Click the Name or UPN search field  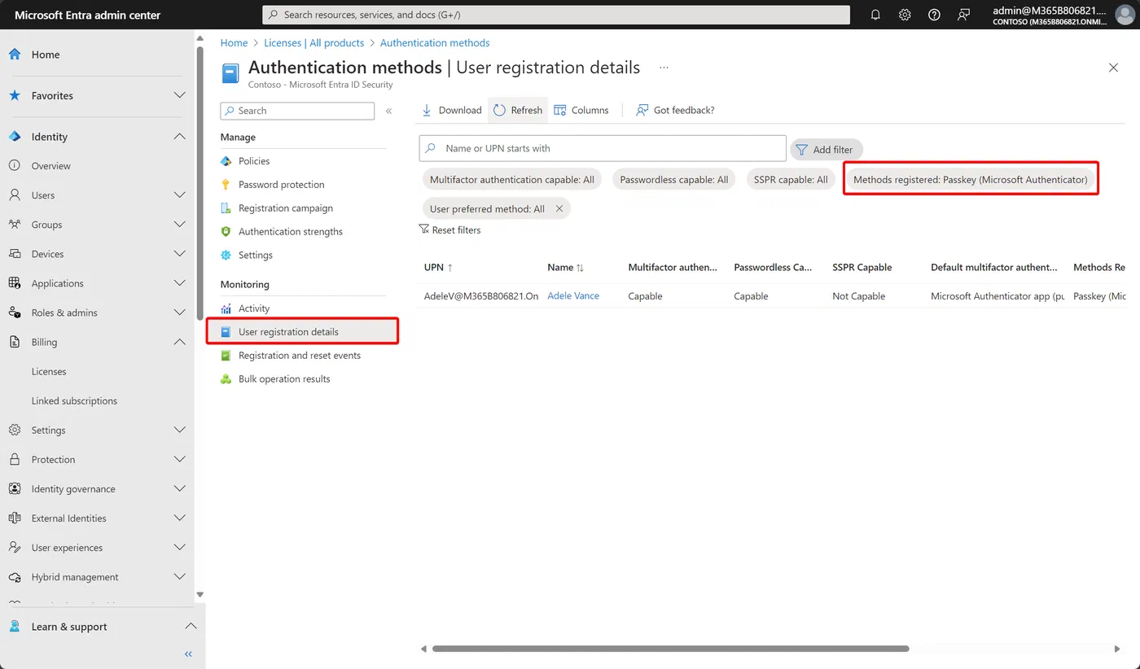coord(603,148)
